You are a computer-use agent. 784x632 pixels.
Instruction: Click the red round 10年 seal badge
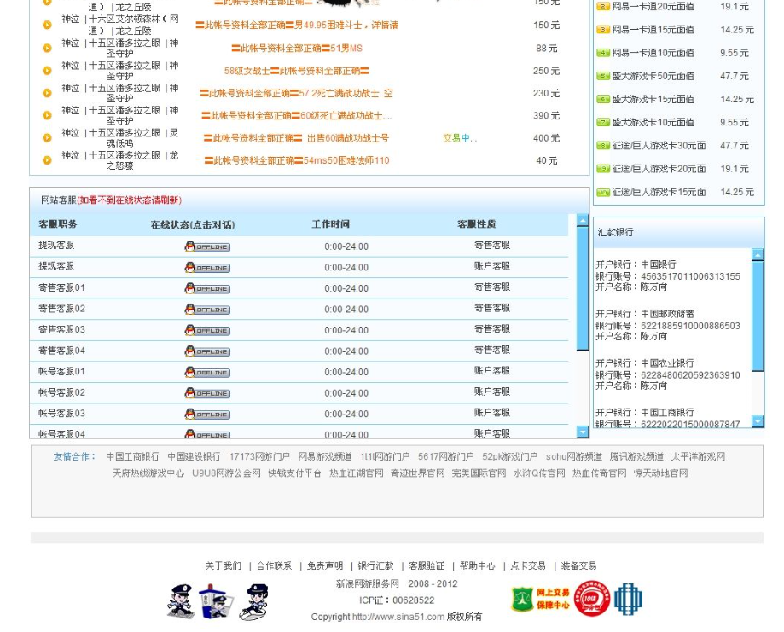(591, 598)
